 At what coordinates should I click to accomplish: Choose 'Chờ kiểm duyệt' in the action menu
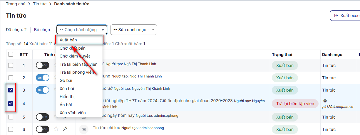[75, 56]
